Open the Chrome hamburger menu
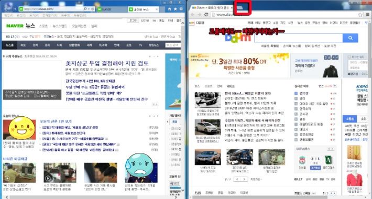This screenshot has height=199, width=372. pyautogui.click(x=367, y=15)
